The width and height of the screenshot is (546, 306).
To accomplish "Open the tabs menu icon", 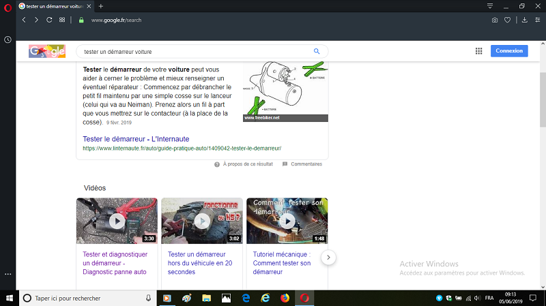I will 490,6.
